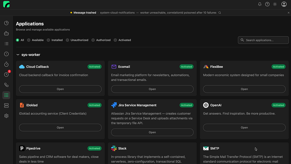Open the server stack sidebar icon
Viewport: 291px width, 164px height.
(x=6, y=106)
